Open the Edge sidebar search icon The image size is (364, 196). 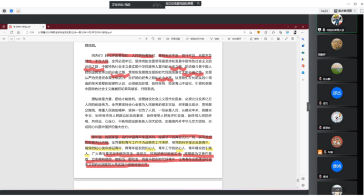tap(303, 39)
